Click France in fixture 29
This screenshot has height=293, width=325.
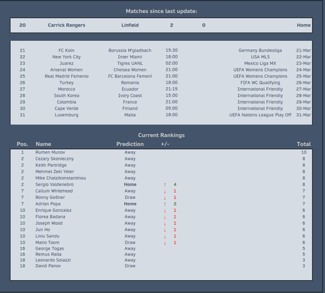(x=130, y=102)
